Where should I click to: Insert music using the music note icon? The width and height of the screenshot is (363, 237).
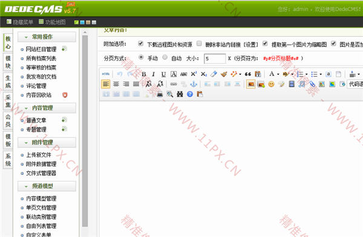click(302, 84)
